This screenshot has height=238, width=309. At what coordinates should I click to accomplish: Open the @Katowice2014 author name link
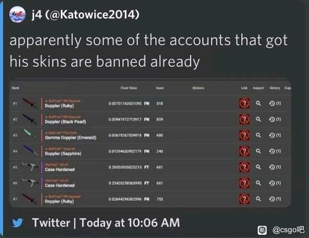coord(85,15)
